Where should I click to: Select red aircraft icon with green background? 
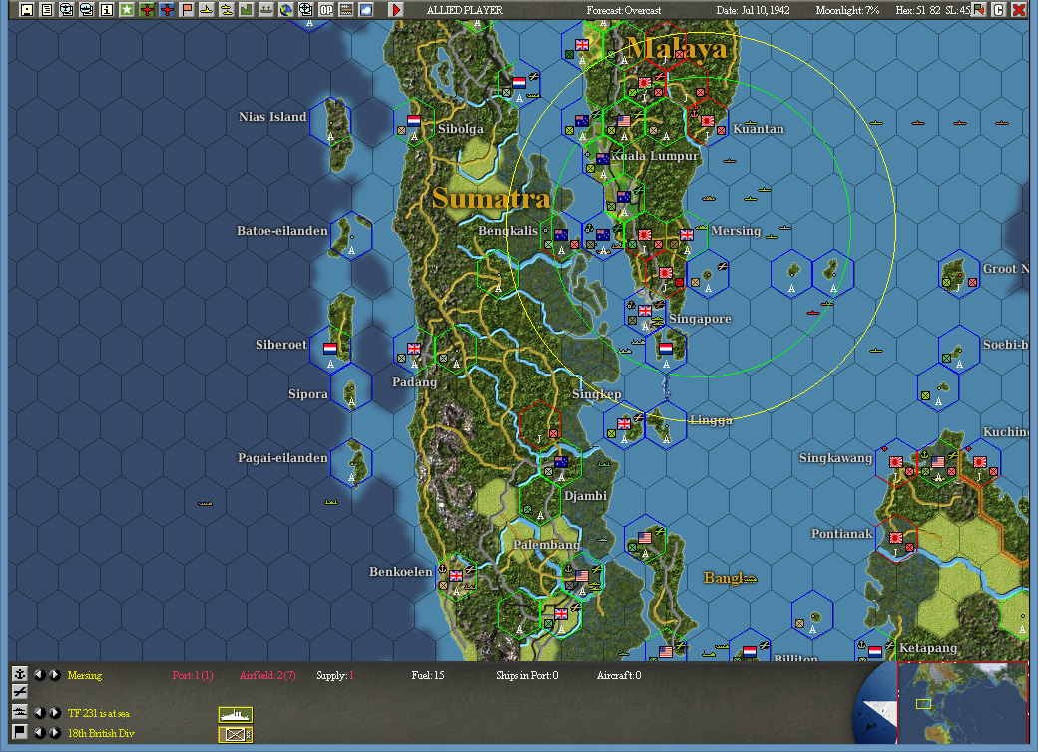pos(147,9)
